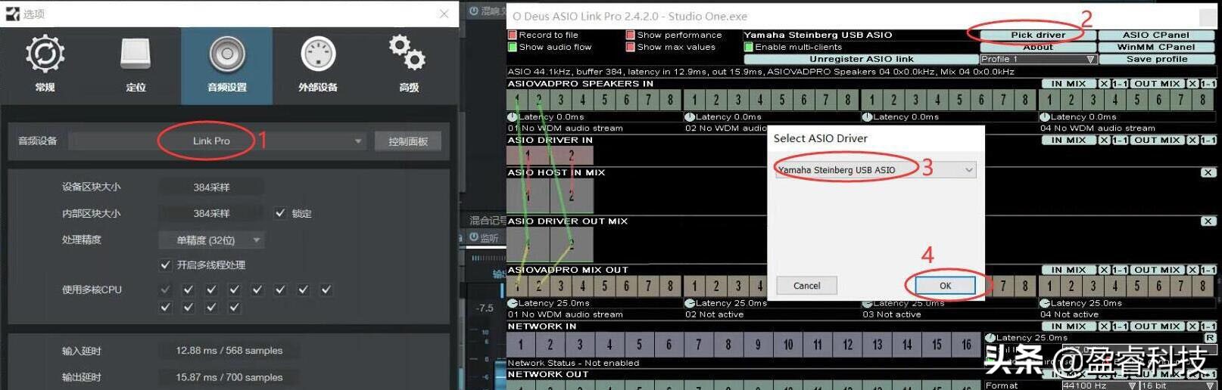Screen dimensions: 1222x390
Task: Toggle the Record to file indicator
Action: (x=513, y=35)
